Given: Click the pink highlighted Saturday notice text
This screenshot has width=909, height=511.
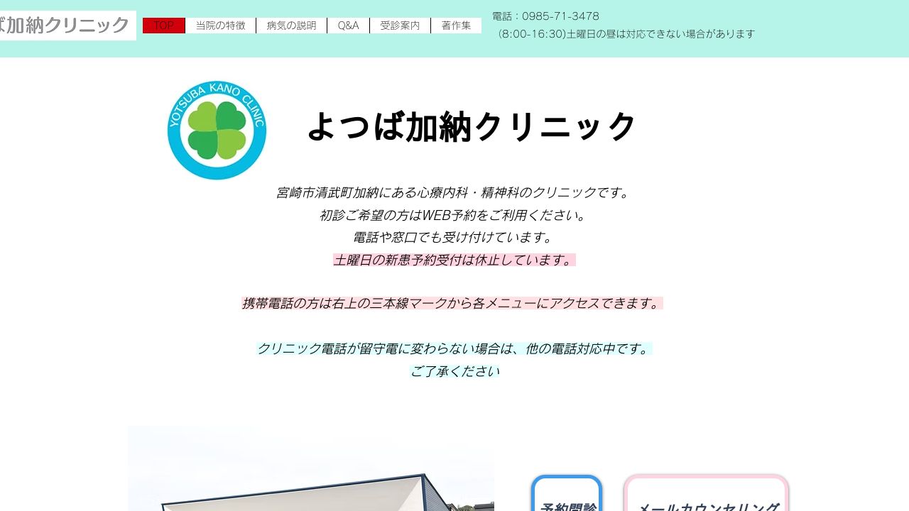Looking at the screenshot, I should pyautogui.click(x=454, y=260).
